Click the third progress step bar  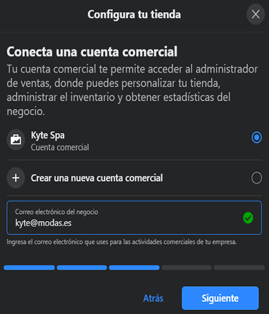(134, 268)
